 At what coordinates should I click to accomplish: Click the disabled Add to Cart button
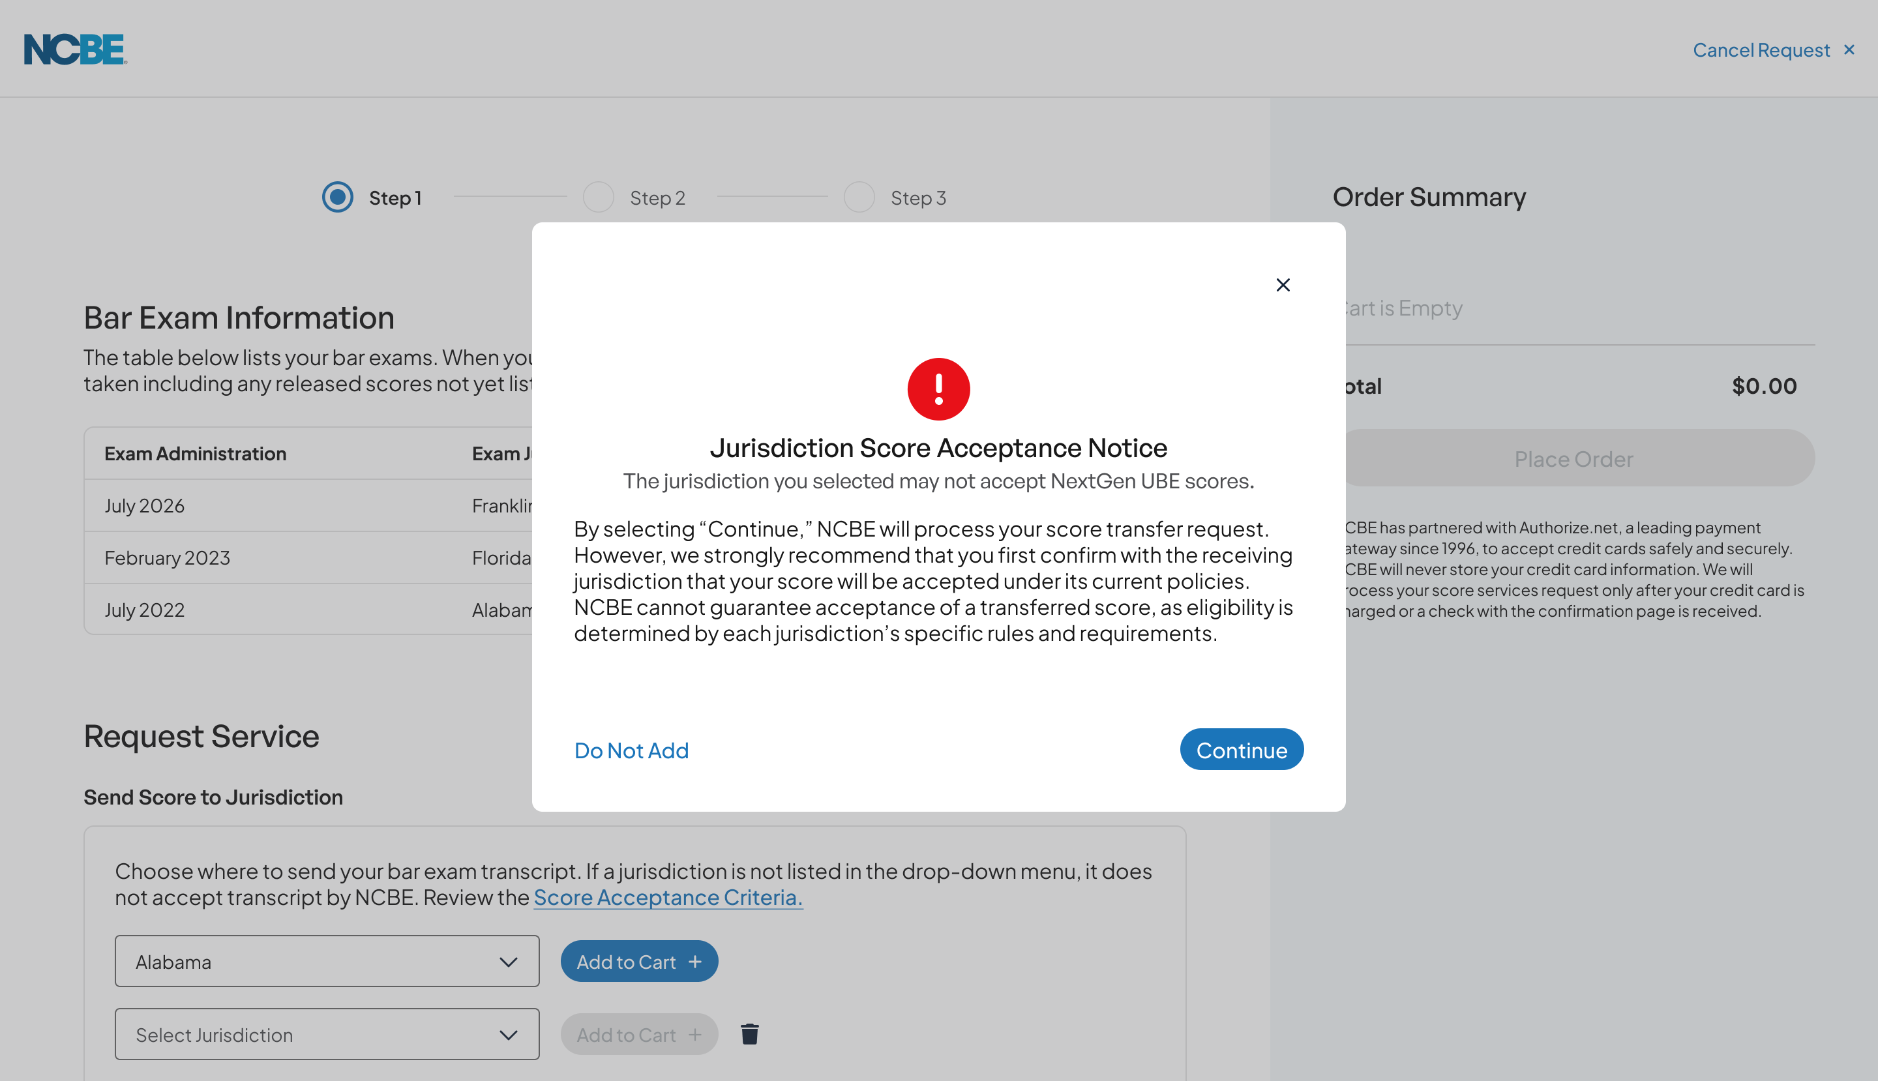coord(639,1034)
